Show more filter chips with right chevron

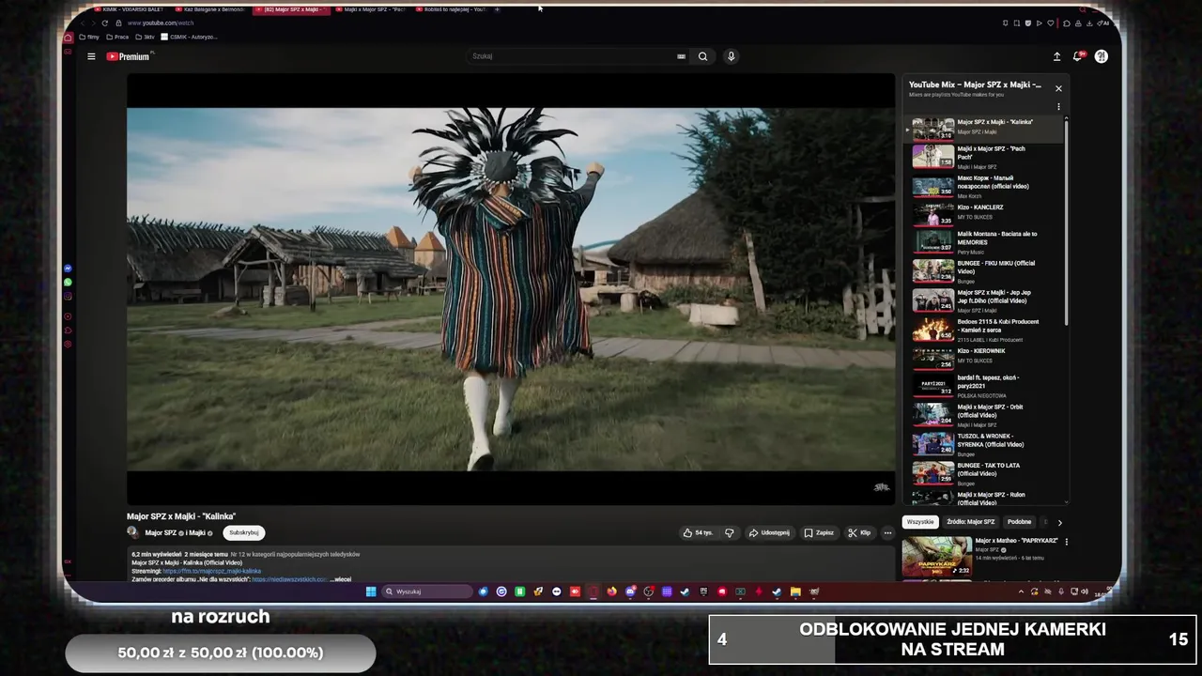coord(1059,522)
